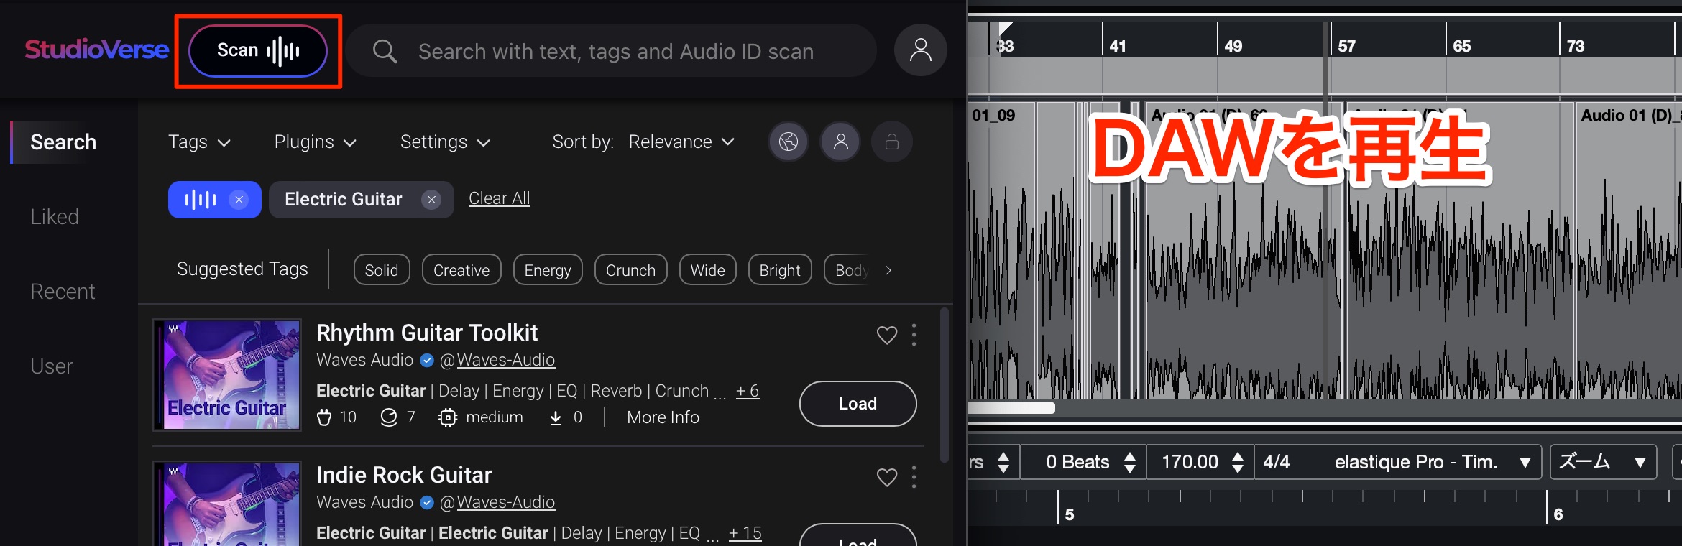This screenshot has height=546, width=1682.
Task: Select the Crunch suggested tag
Action: point(631,270)
